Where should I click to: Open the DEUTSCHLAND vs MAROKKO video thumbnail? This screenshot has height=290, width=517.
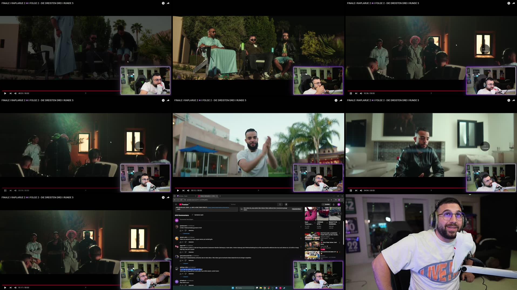tap(312, 236)
